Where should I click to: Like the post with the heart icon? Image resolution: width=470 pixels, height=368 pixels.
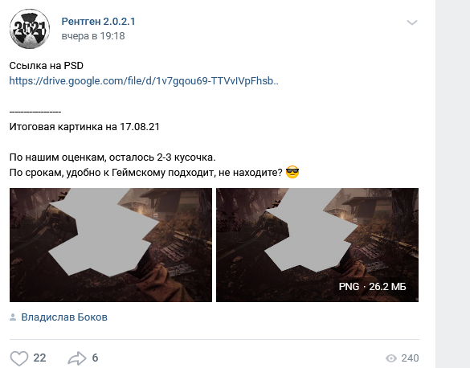(x=19, y=358)
